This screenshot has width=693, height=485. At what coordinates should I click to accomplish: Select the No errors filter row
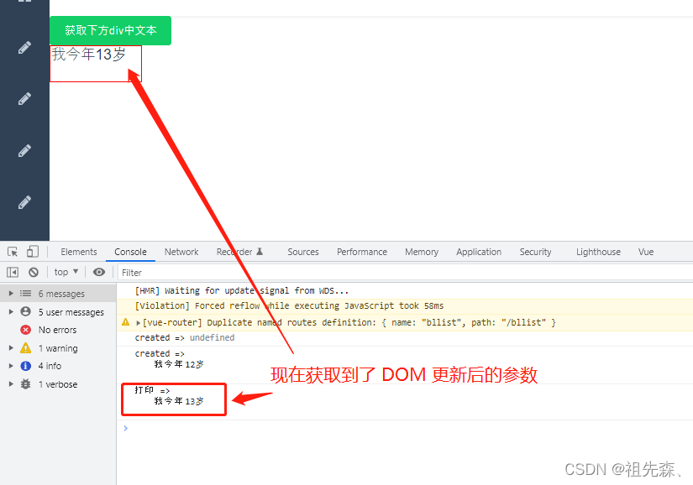tap(58, 330)
